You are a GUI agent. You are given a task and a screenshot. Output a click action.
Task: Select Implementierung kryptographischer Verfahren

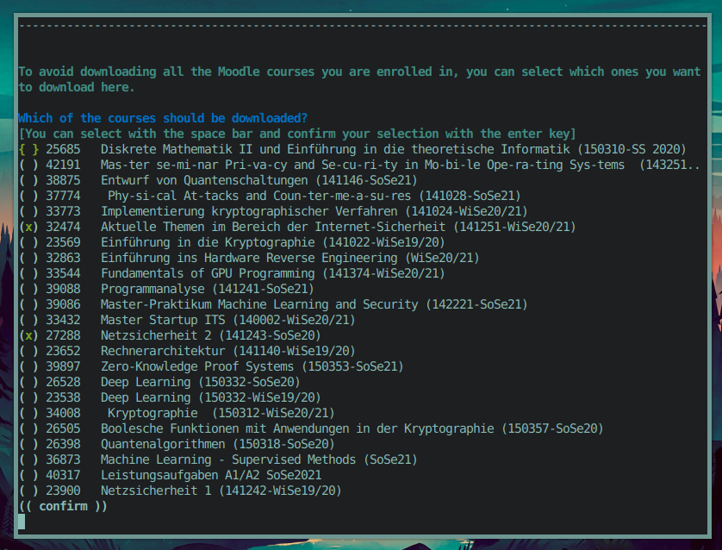[x=25, y=211]
